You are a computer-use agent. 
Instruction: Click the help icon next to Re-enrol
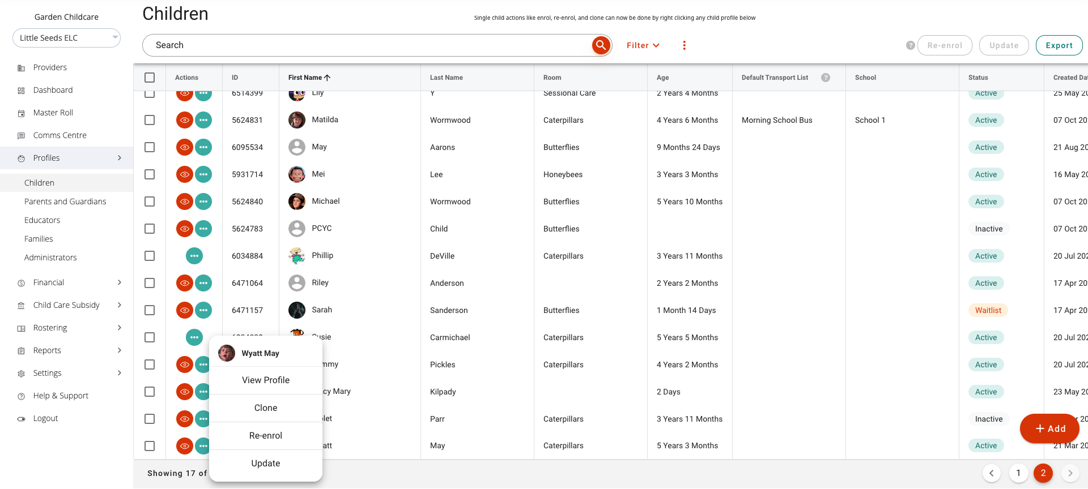[x=910, y=45]
